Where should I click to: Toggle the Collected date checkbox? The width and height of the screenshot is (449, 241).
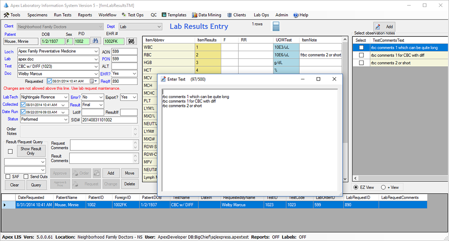tap(23, 105)
